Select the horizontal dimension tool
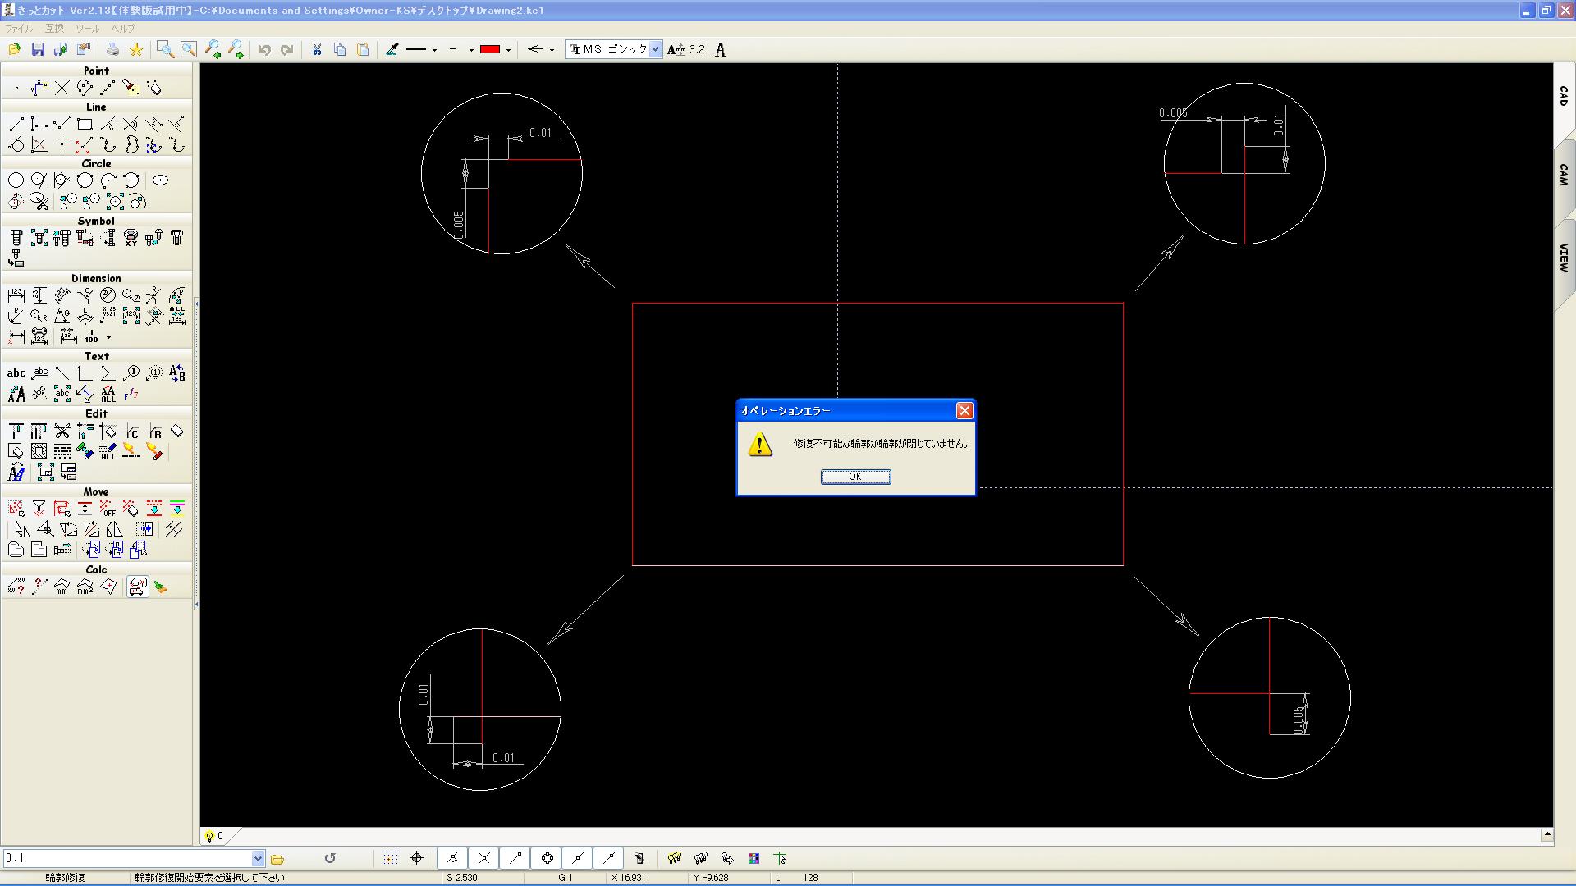This screenshot has height=886, width=1576. [x=16, y=295]
